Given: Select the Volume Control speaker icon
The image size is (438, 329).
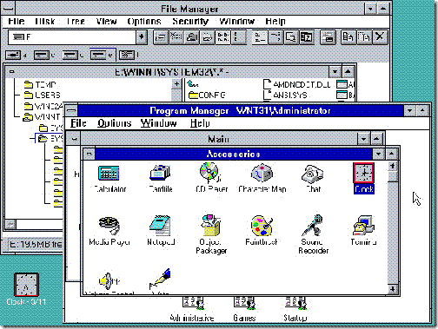Looking at the screenshot, I should click(x=109, y=280).
